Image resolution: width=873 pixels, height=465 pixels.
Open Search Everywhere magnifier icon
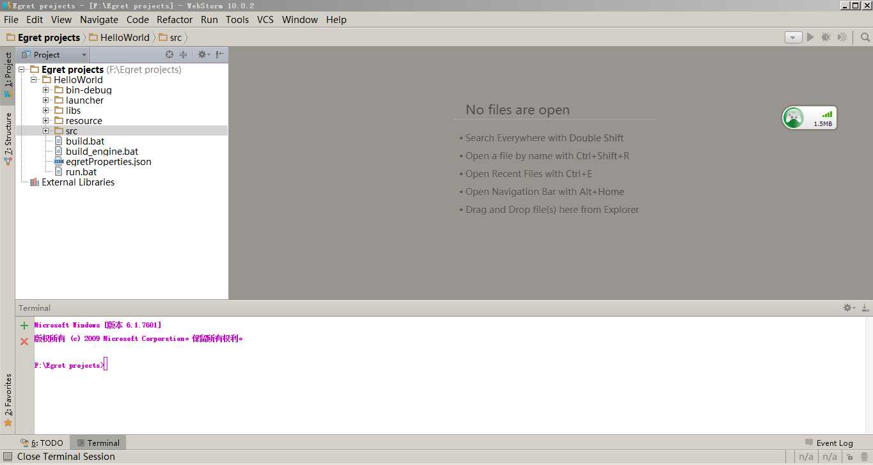(x=865, y=38)
